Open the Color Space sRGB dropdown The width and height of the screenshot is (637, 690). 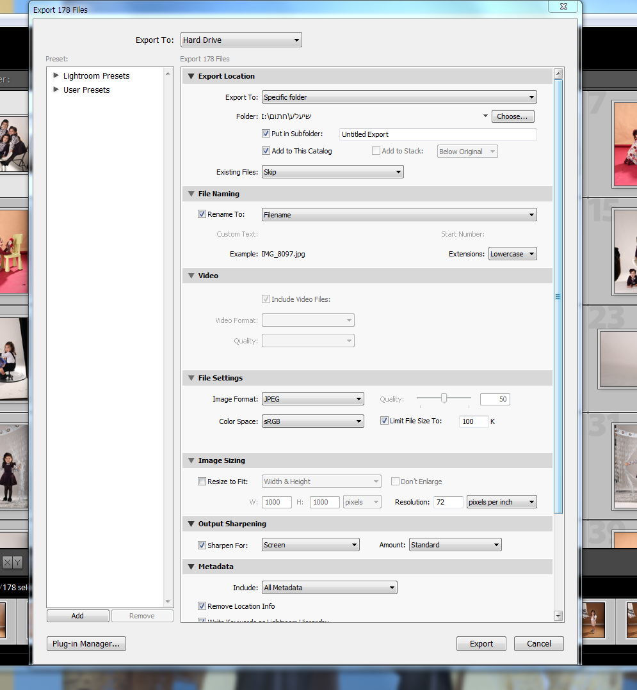click(313, 421)
